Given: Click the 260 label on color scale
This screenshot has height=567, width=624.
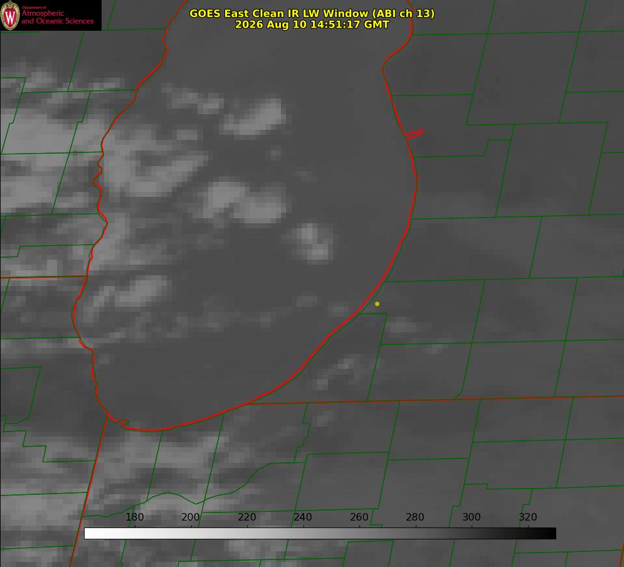Looking at the screenshot, I should [x=359, y=517].
